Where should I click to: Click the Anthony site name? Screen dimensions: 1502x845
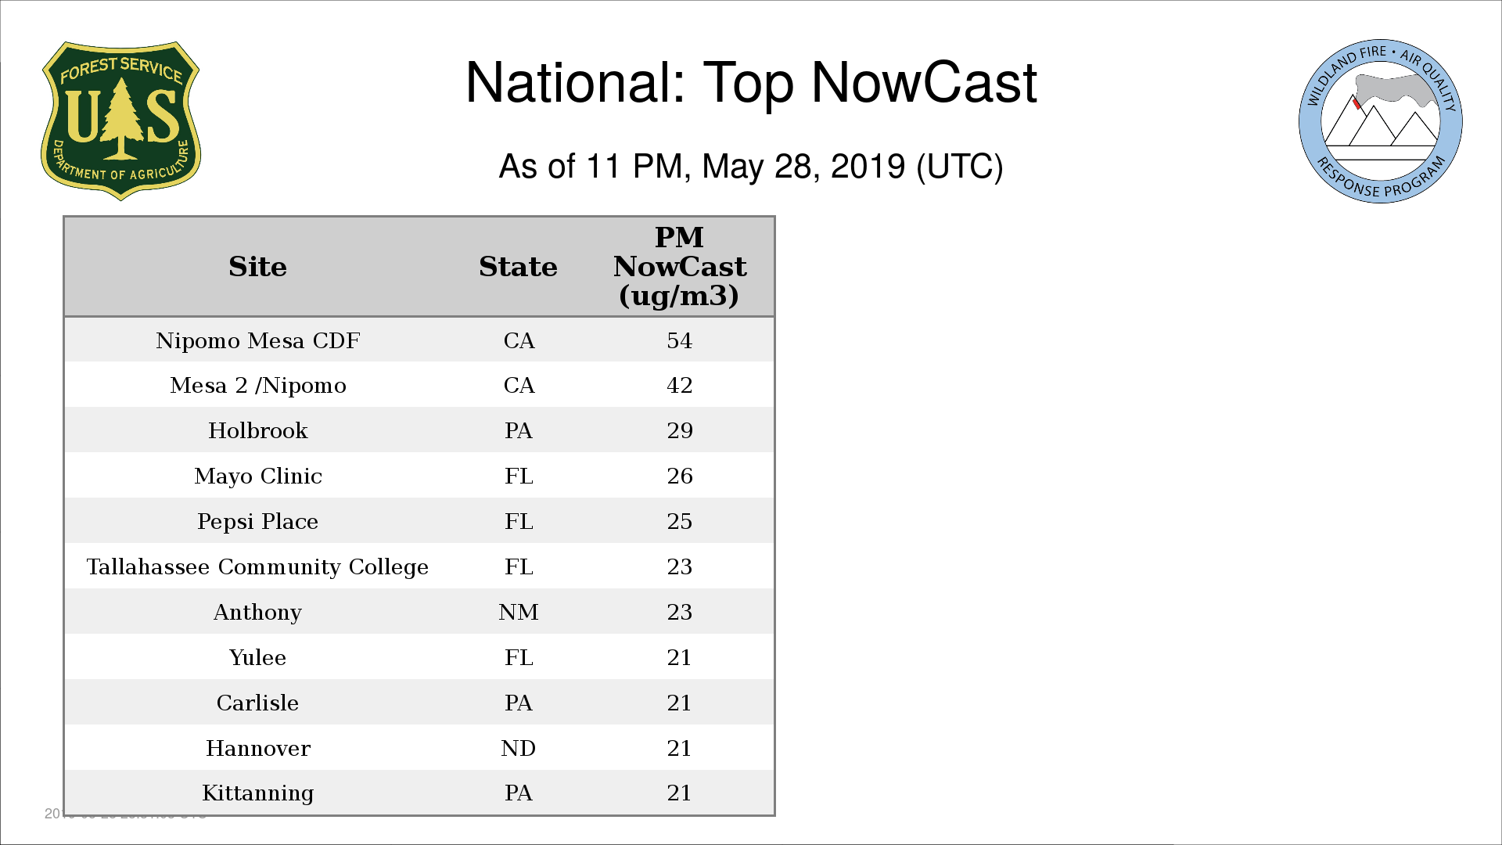point(257,612)
